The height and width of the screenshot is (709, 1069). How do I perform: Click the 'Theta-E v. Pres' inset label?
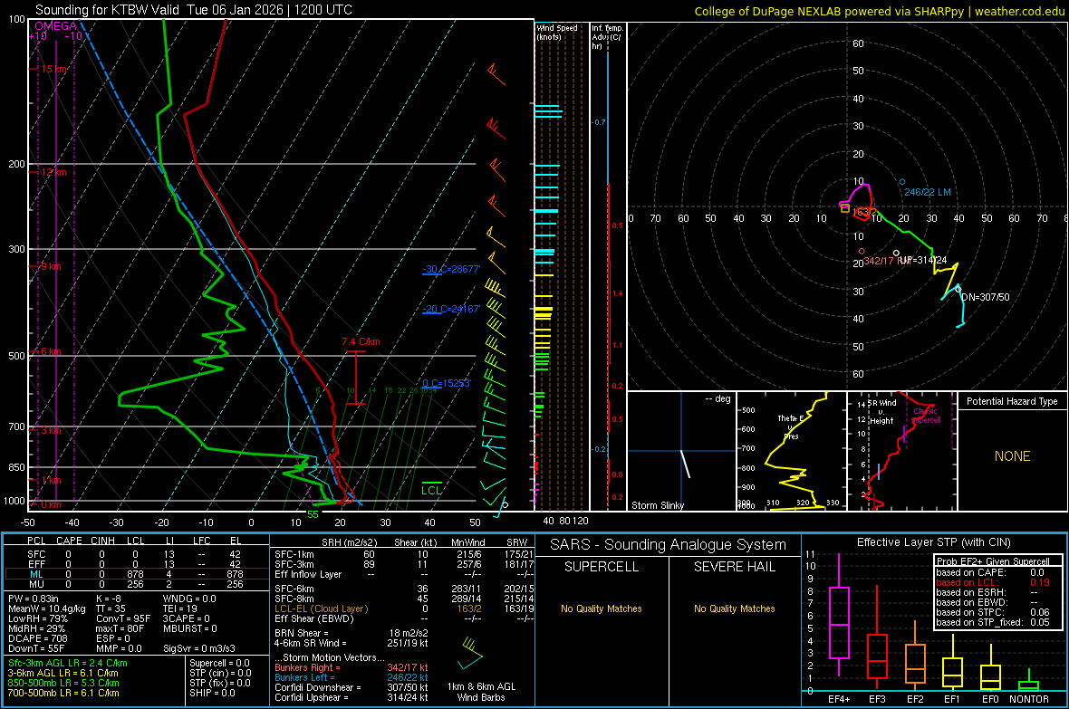click(792, 426)
